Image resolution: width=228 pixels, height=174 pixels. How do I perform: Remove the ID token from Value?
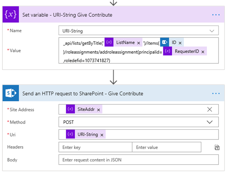[180, 43]
